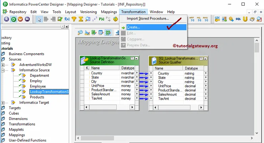Click right scroll arrow in Source Definition
The image size is (264, 143).
132,107
